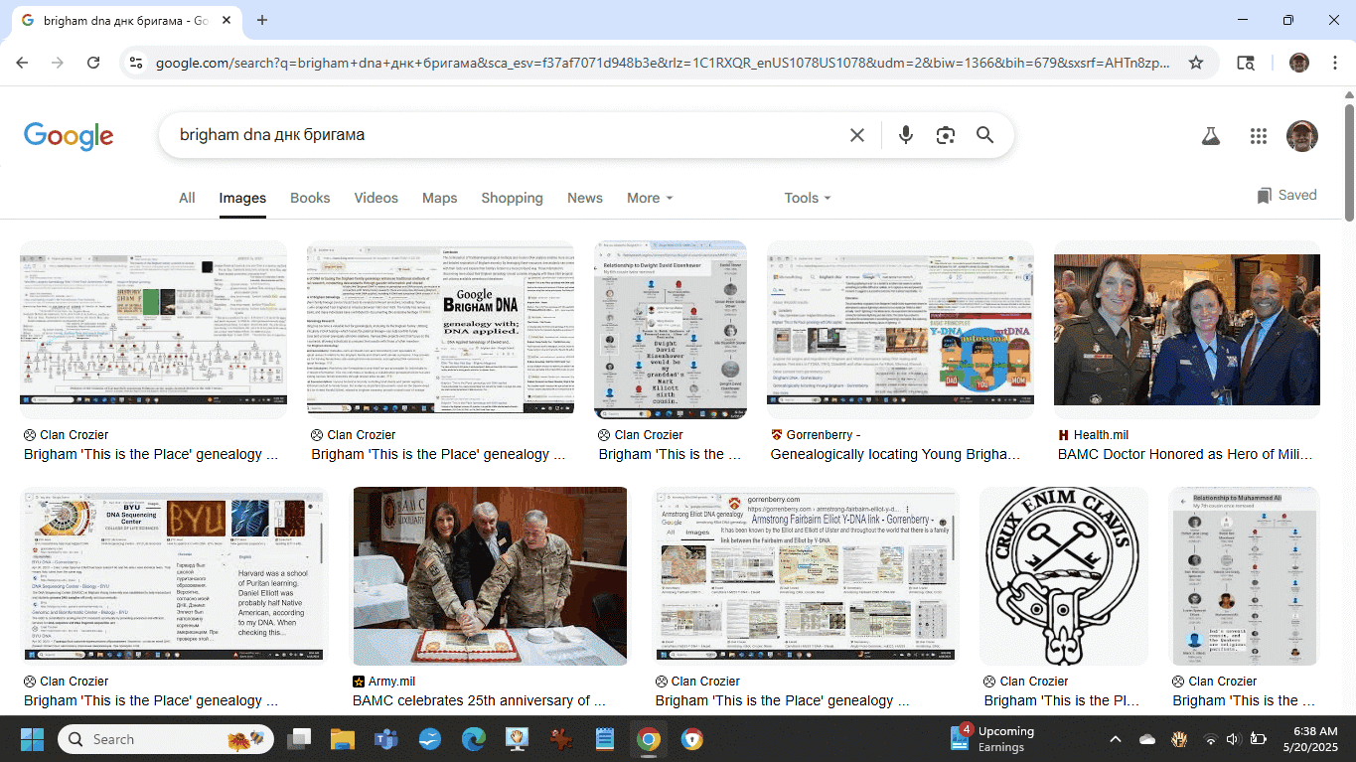Open the Wi-Fi network tray icon
The width and height of the screenshot is (1356, 762).
1210,739
